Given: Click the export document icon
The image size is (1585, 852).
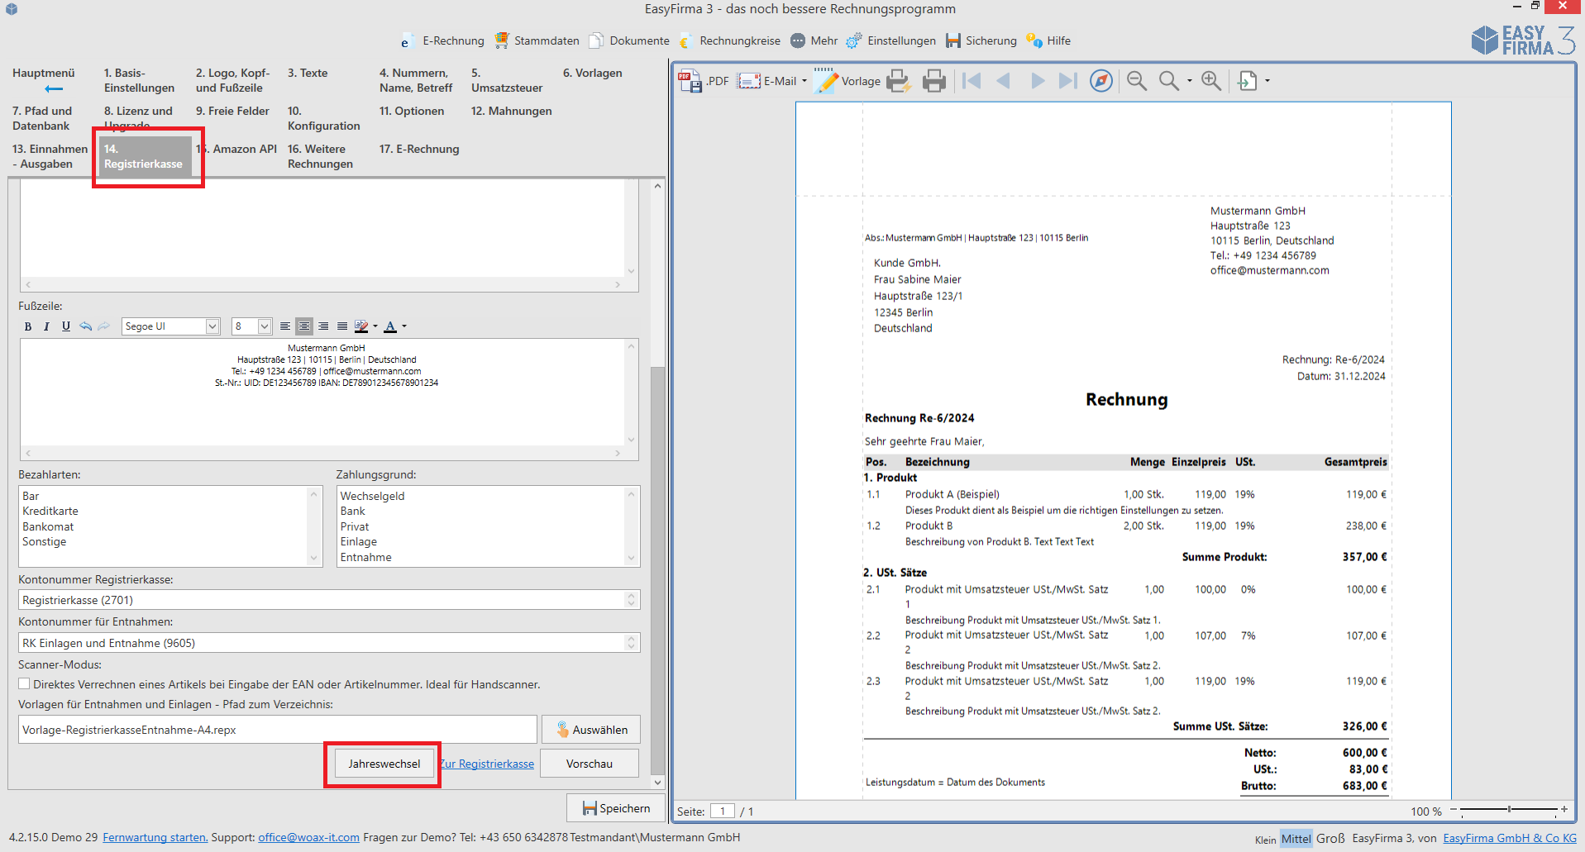Looking at the screenshot, I should (x=1247, y=81).
